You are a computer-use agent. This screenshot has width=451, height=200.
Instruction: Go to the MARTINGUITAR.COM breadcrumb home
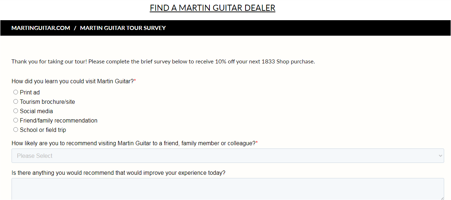41,28
